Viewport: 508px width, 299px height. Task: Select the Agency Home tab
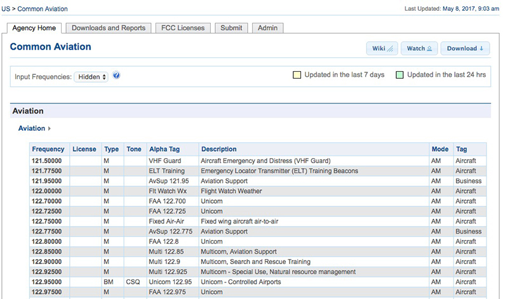coord(34,28)
